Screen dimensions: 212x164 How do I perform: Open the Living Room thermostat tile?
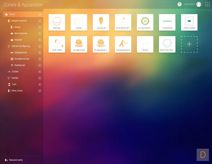(145, 22)
